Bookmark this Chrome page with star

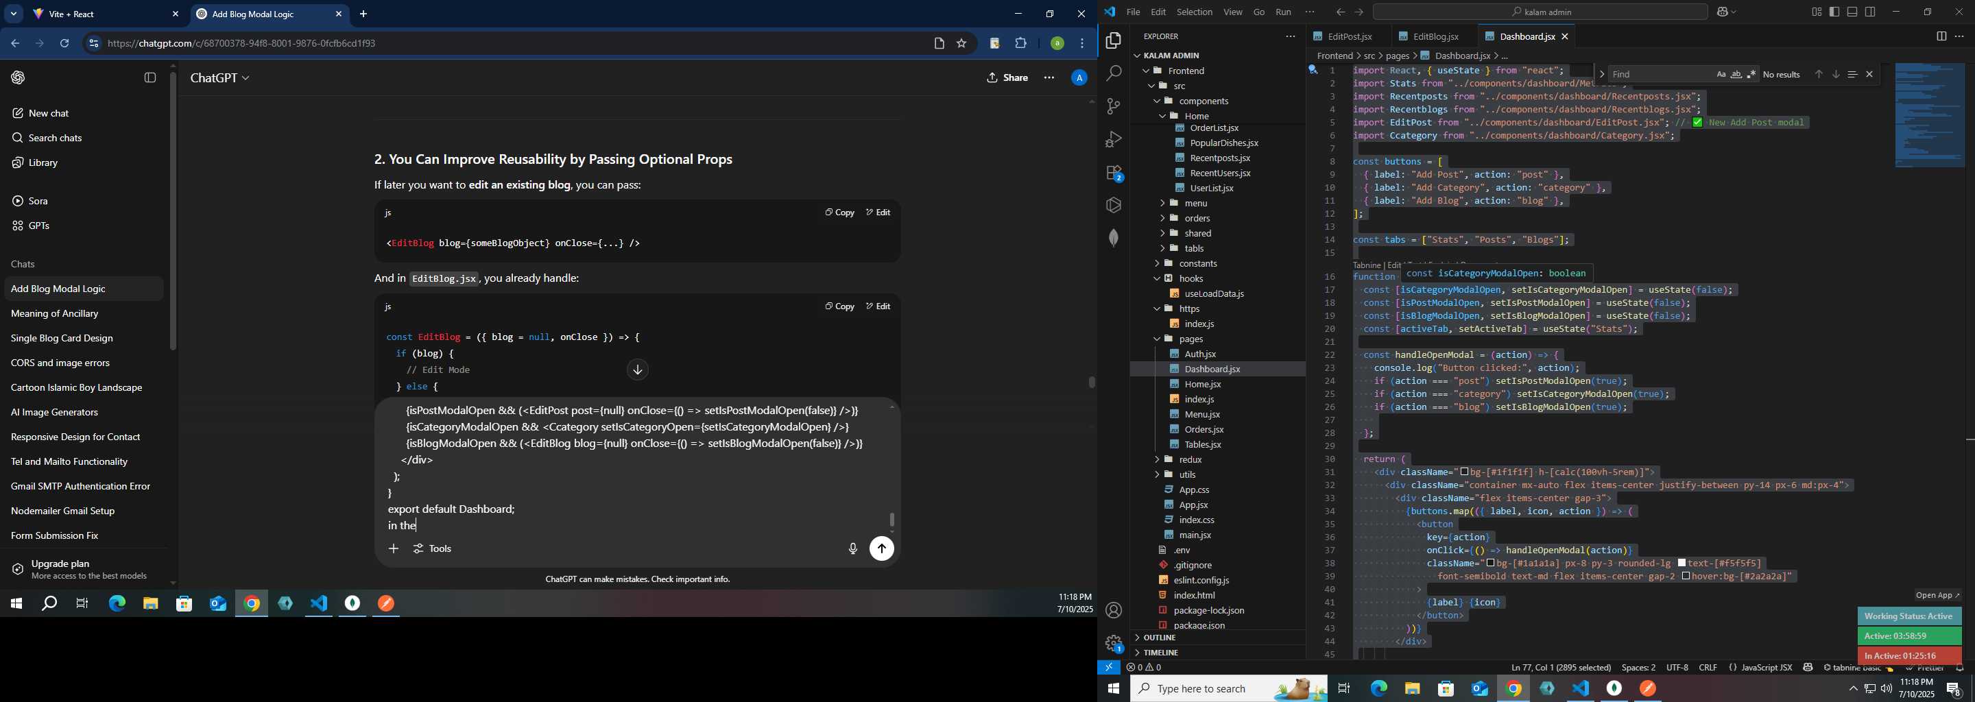(961, 44)
